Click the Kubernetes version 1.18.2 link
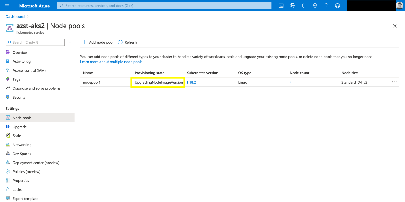405x202 pixels. (x=191, y=82)
